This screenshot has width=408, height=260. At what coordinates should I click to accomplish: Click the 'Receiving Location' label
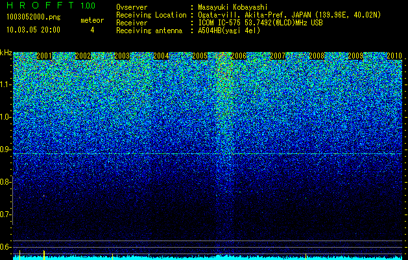point(151,15)
